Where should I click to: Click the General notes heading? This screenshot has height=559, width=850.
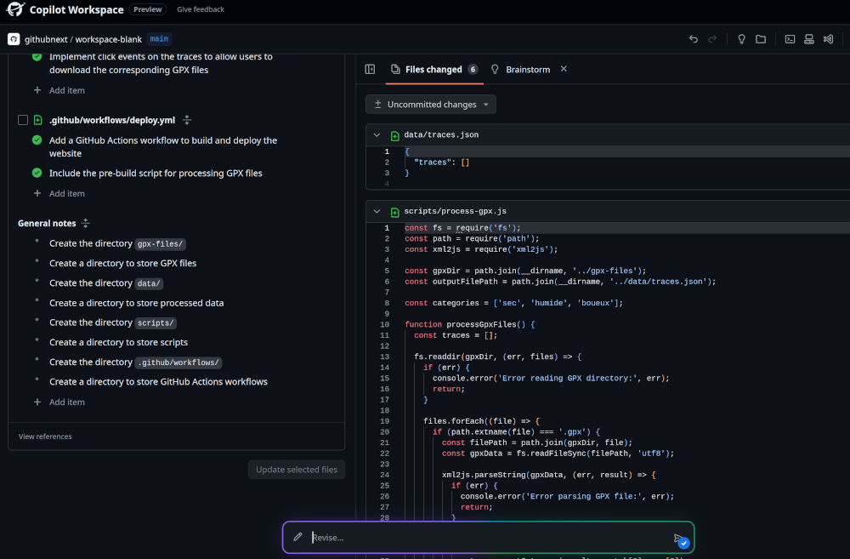pyautogui.click(x=47, y=223)
